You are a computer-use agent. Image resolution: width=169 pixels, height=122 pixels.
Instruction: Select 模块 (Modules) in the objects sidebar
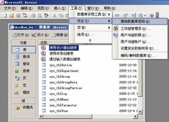tap(24, 92)
